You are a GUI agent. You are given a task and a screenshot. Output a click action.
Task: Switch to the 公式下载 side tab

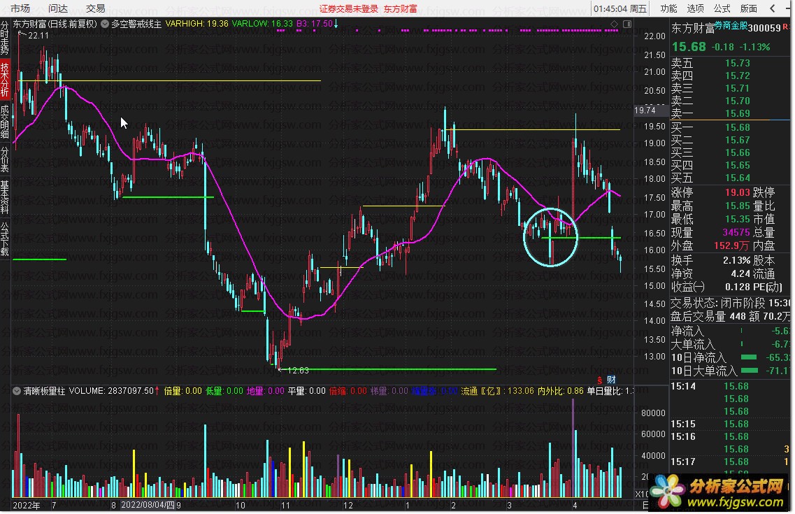[5, 238]
